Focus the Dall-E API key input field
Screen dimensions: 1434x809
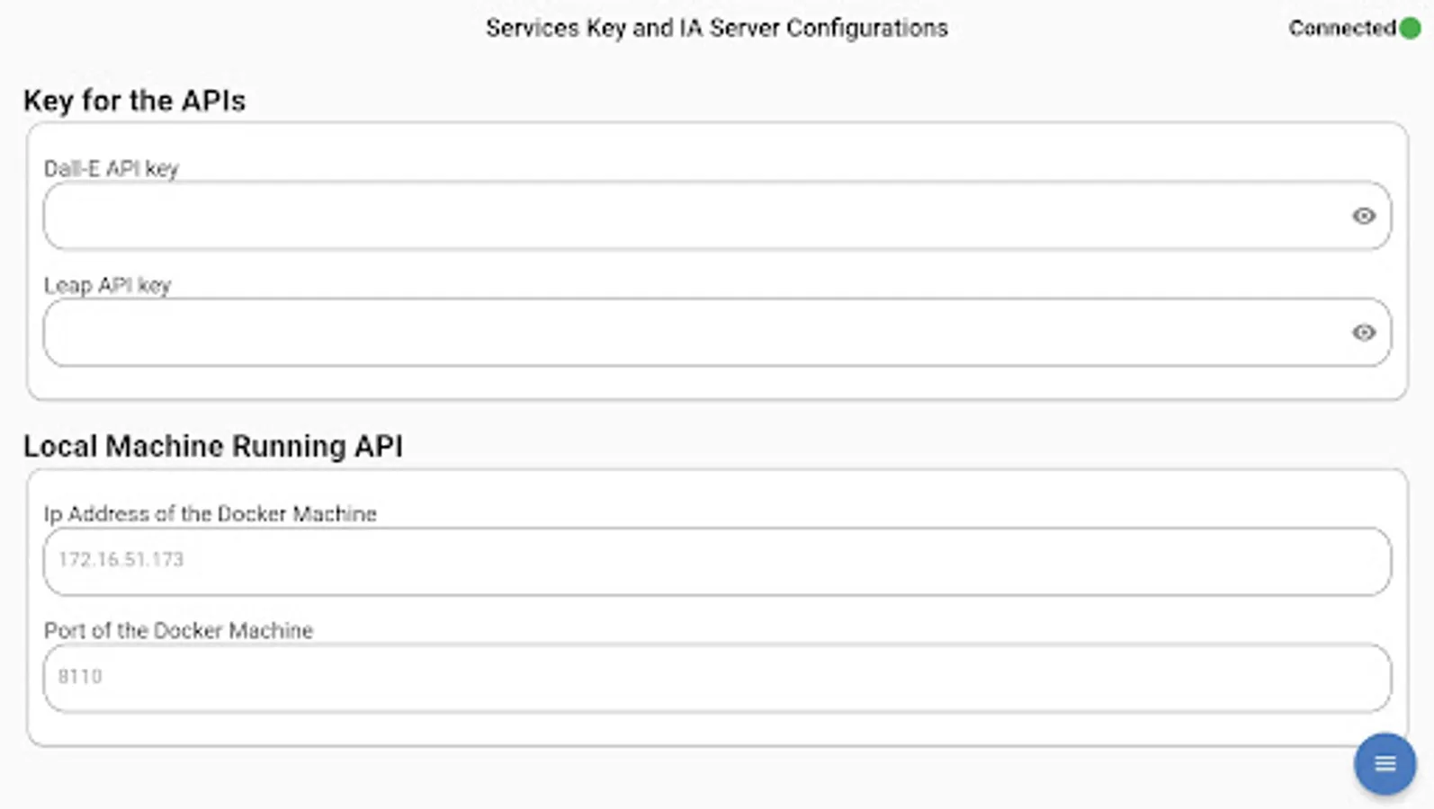tap(693, 216)
